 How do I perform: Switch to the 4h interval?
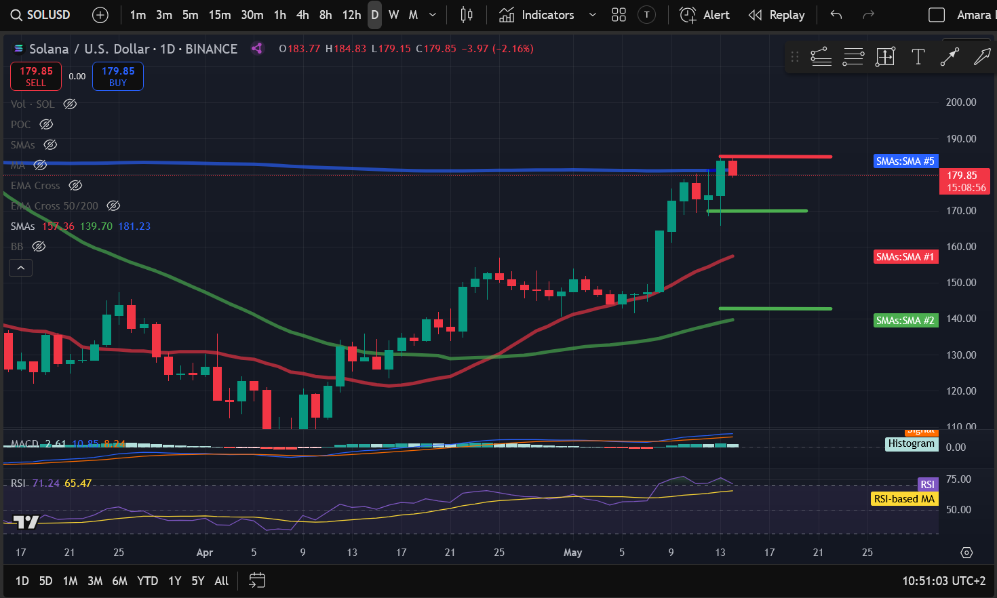(302, 15)
